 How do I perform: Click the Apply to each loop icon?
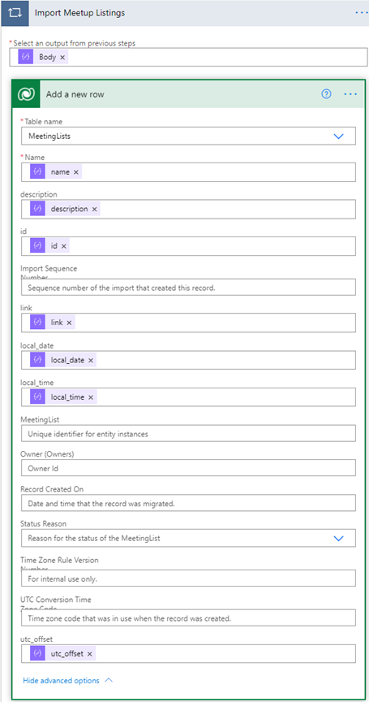pyautogui.click(x=15, y=13)
